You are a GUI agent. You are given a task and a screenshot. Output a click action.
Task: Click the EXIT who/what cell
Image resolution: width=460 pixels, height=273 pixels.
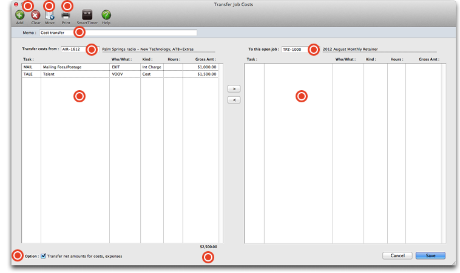pyautogui.click(x=124, y=67)
